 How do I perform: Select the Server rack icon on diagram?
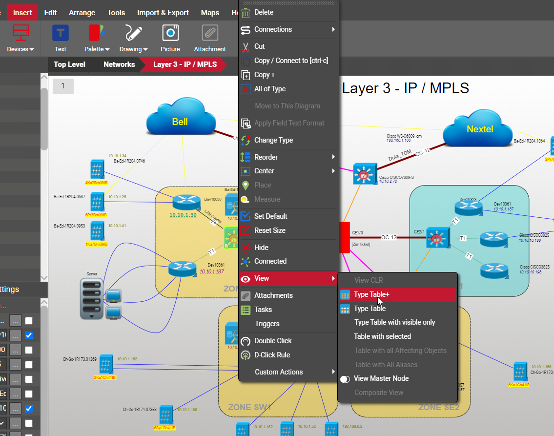[x=92, y=299]
